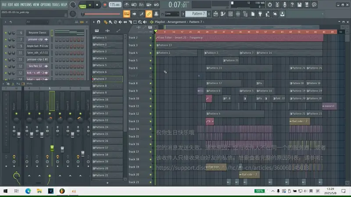Open the plugin picker plug icon
The image size is (351, 197).
[x=260, y=14]
